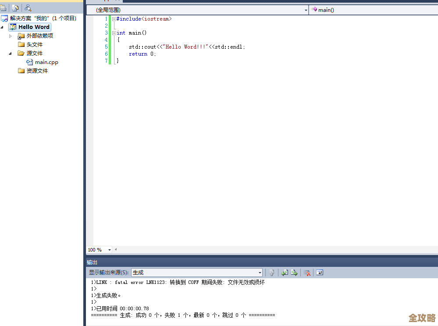Click Find Message in Code icon in output toolbar
Viewport: 438px width, 326px height.
tap(272, 273)
